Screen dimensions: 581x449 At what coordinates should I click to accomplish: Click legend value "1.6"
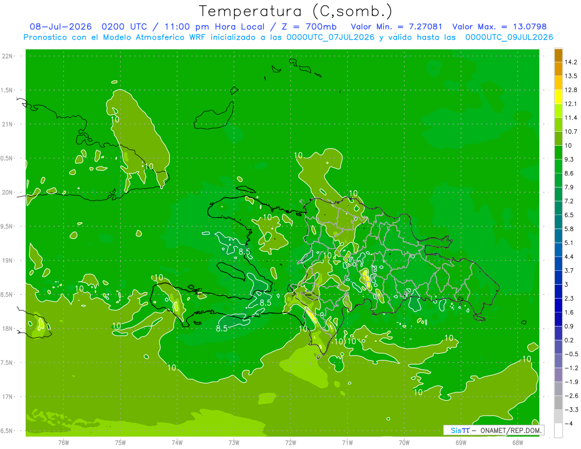tap(569, 312)
